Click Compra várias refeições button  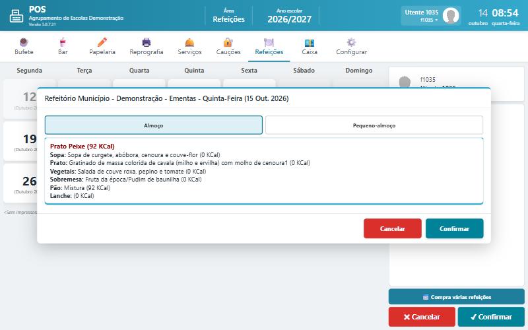[x=457, y=297]
